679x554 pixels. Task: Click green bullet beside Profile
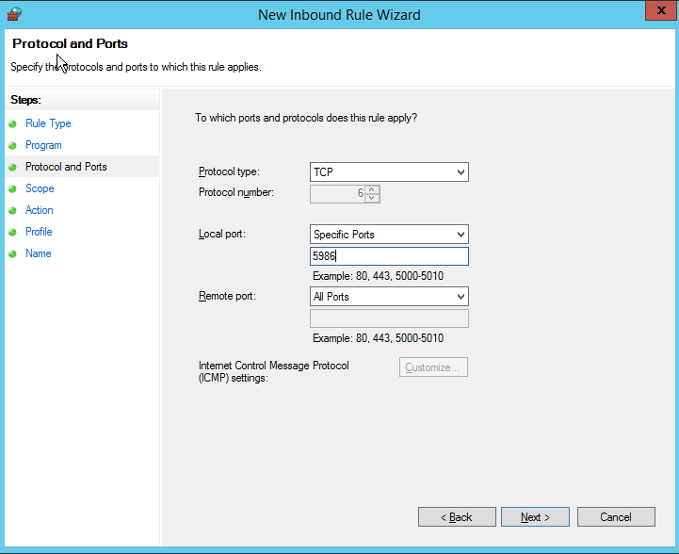(x=12, y=232)
